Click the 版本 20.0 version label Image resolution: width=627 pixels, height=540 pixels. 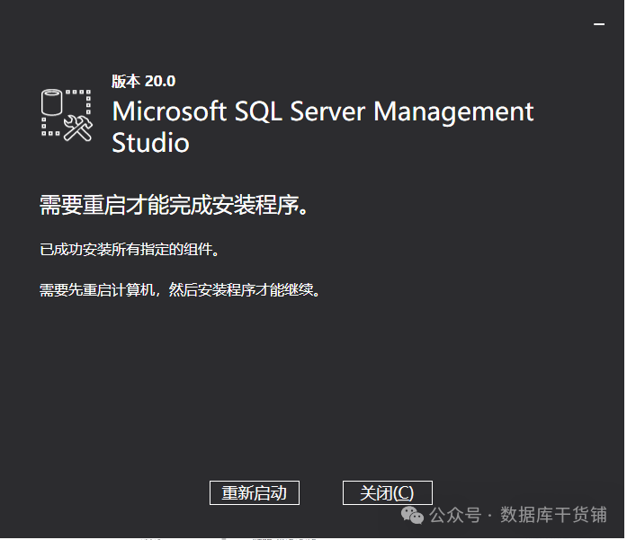(143, 81)
